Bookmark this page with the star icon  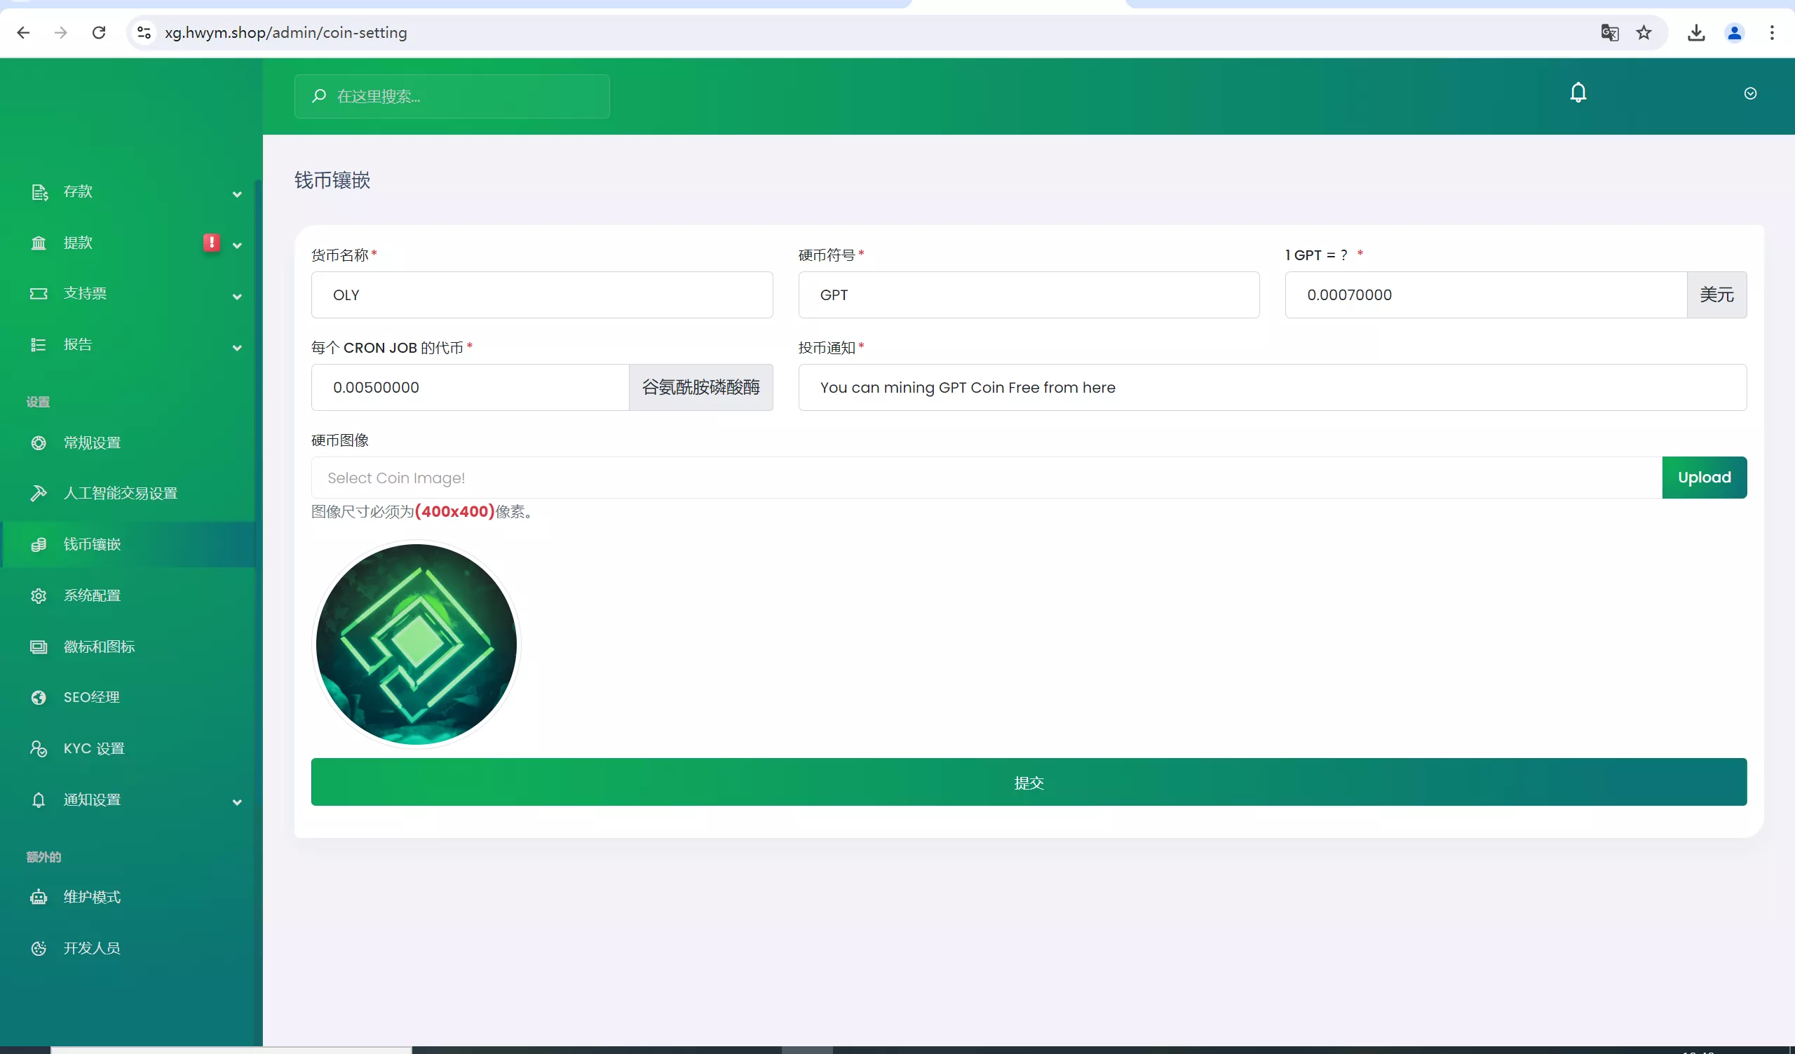(x=1644, y=33)
